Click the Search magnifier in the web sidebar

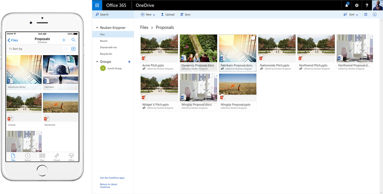97,14
